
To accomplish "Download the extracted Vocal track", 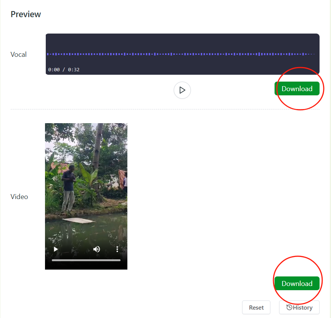I will [x=297, y=88].
